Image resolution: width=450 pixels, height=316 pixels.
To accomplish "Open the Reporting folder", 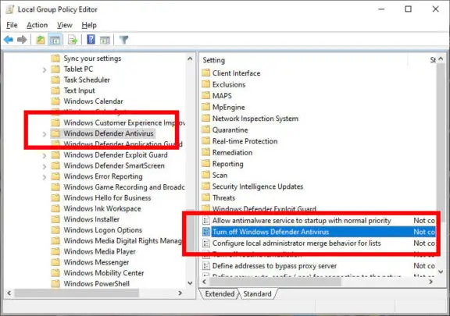I will [223, 164].
